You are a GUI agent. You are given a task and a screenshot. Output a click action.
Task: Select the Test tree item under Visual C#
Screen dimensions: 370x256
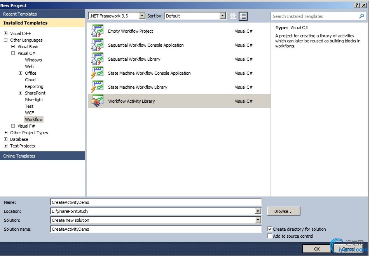tap(29, 106)
